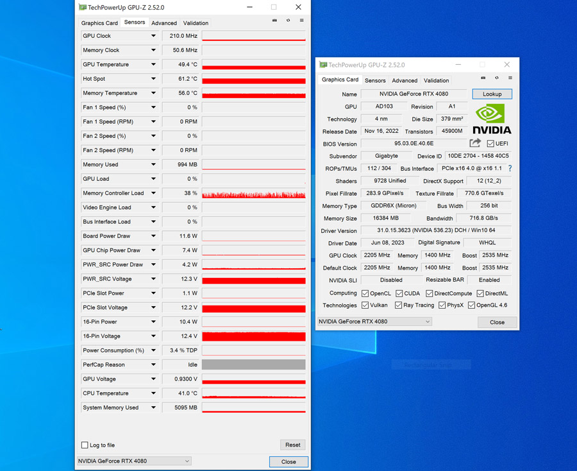Click screenshot camera icon in Graphics Card window
The image size is (577, 471).
[483, 78]
